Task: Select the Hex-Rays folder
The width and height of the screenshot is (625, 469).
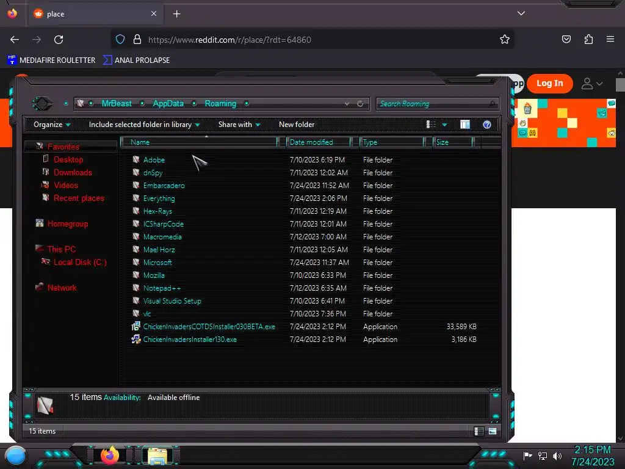Action: click(157, 211)
